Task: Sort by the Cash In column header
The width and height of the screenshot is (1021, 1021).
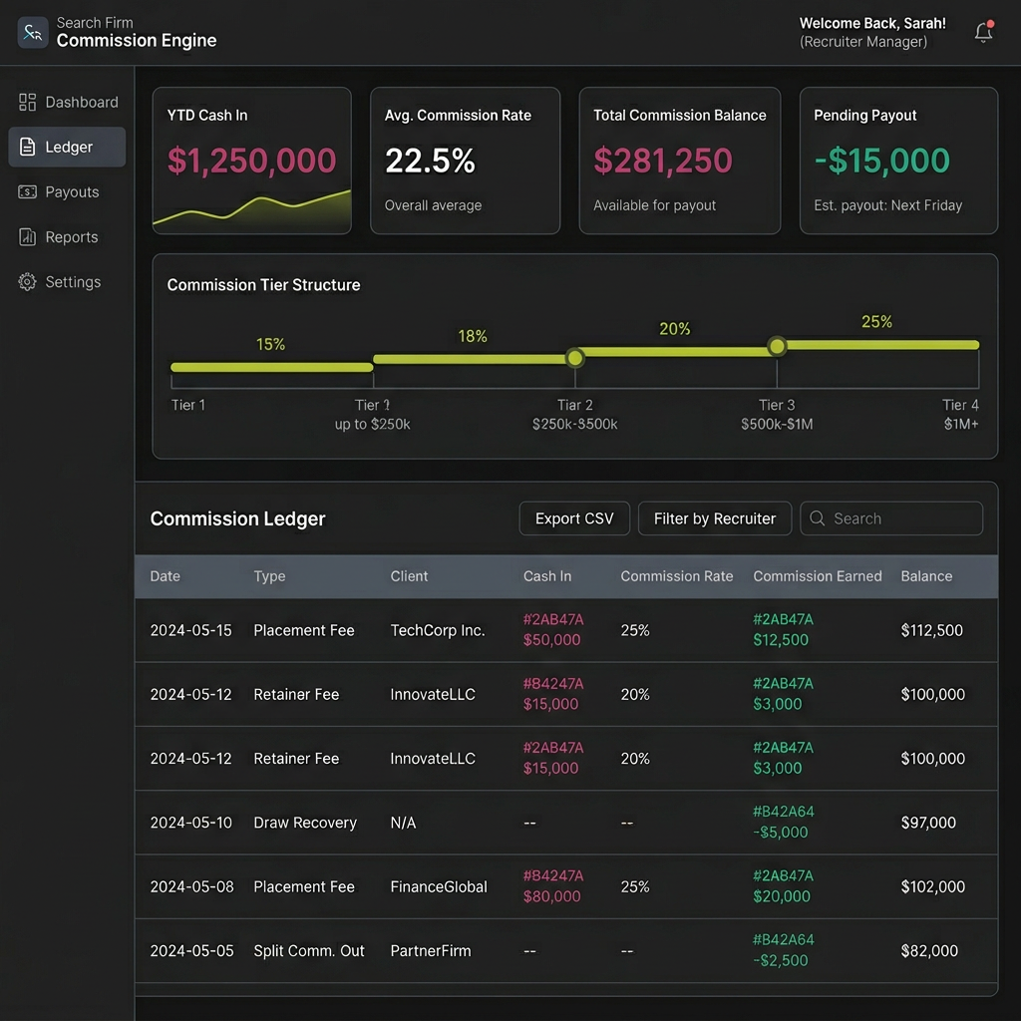Action: point(547,576)
